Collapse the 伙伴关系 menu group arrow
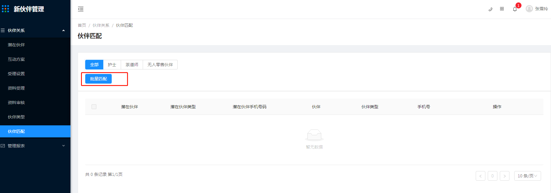Viewport: 551px width, 193px height. point(64,30)
